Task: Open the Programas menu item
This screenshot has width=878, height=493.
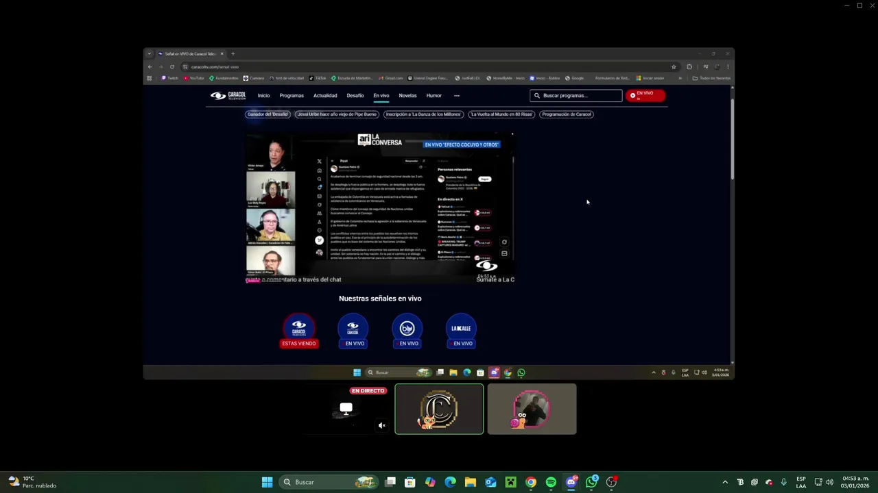Action: coord(292,96)
